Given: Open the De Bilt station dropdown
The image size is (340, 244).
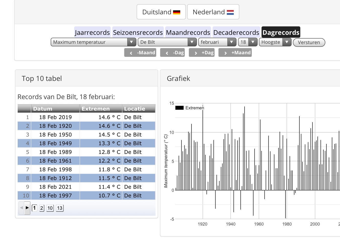Looking at the screenshot, I should 167,42.
